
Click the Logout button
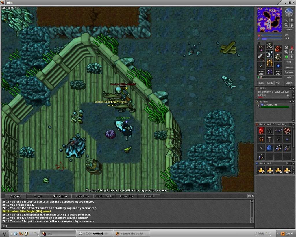tap(289, 83)
